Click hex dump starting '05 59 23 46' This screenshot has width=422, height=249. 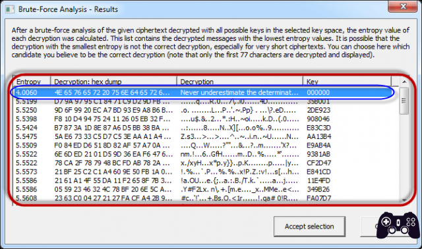(x=113, y=189)
